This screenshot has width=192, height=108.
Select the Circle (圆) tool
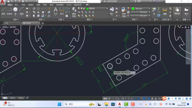tap(15, 11)
